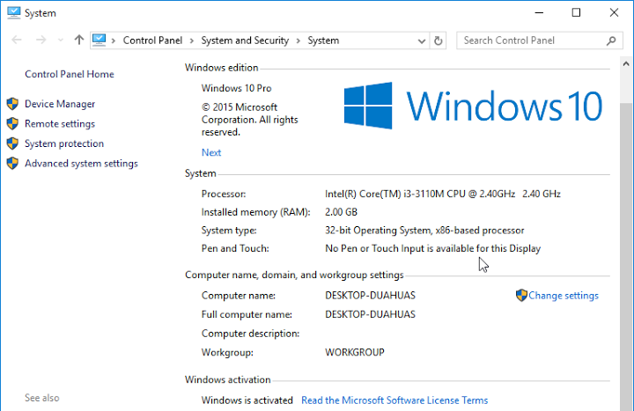The height and width of the screenshot is (411, 634).
Task: Select System and Security in the breadcrumb
Action: click(x=245, y=40)
